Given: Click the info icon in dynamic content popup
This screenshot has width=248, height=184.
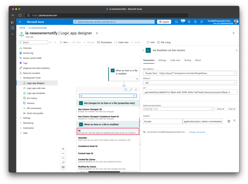Looking at the screenshot, I should 126,90.
